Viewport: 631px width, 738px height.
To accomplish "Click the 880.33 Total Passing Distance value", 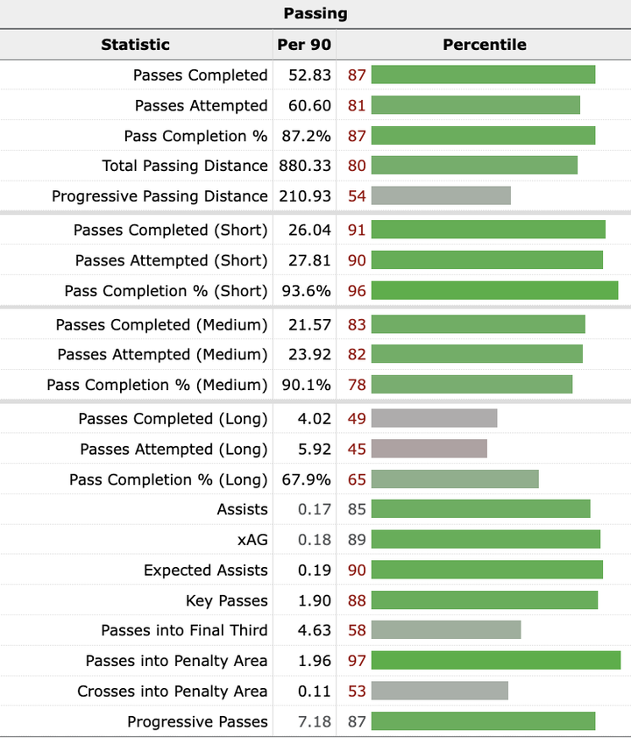I will click(303, 166).
